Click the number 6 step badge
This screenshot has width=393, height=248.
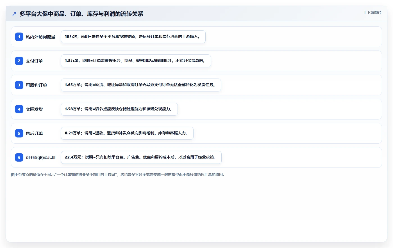point(19,157)
